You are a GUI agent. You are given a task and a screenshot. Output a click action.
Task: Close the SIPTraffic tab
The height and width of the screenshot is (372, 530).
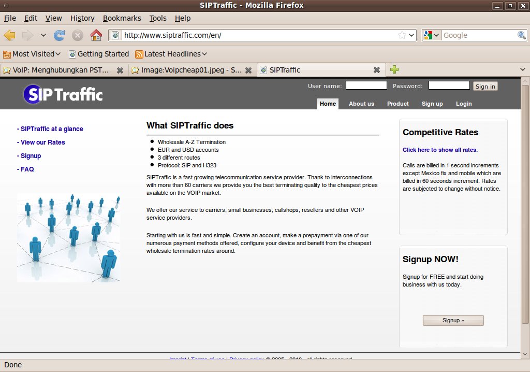(x=377, y=70)
